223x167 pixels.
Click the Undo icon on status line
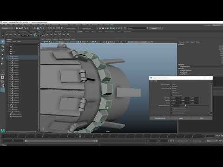pyautogui.click(x=25, y=28)
